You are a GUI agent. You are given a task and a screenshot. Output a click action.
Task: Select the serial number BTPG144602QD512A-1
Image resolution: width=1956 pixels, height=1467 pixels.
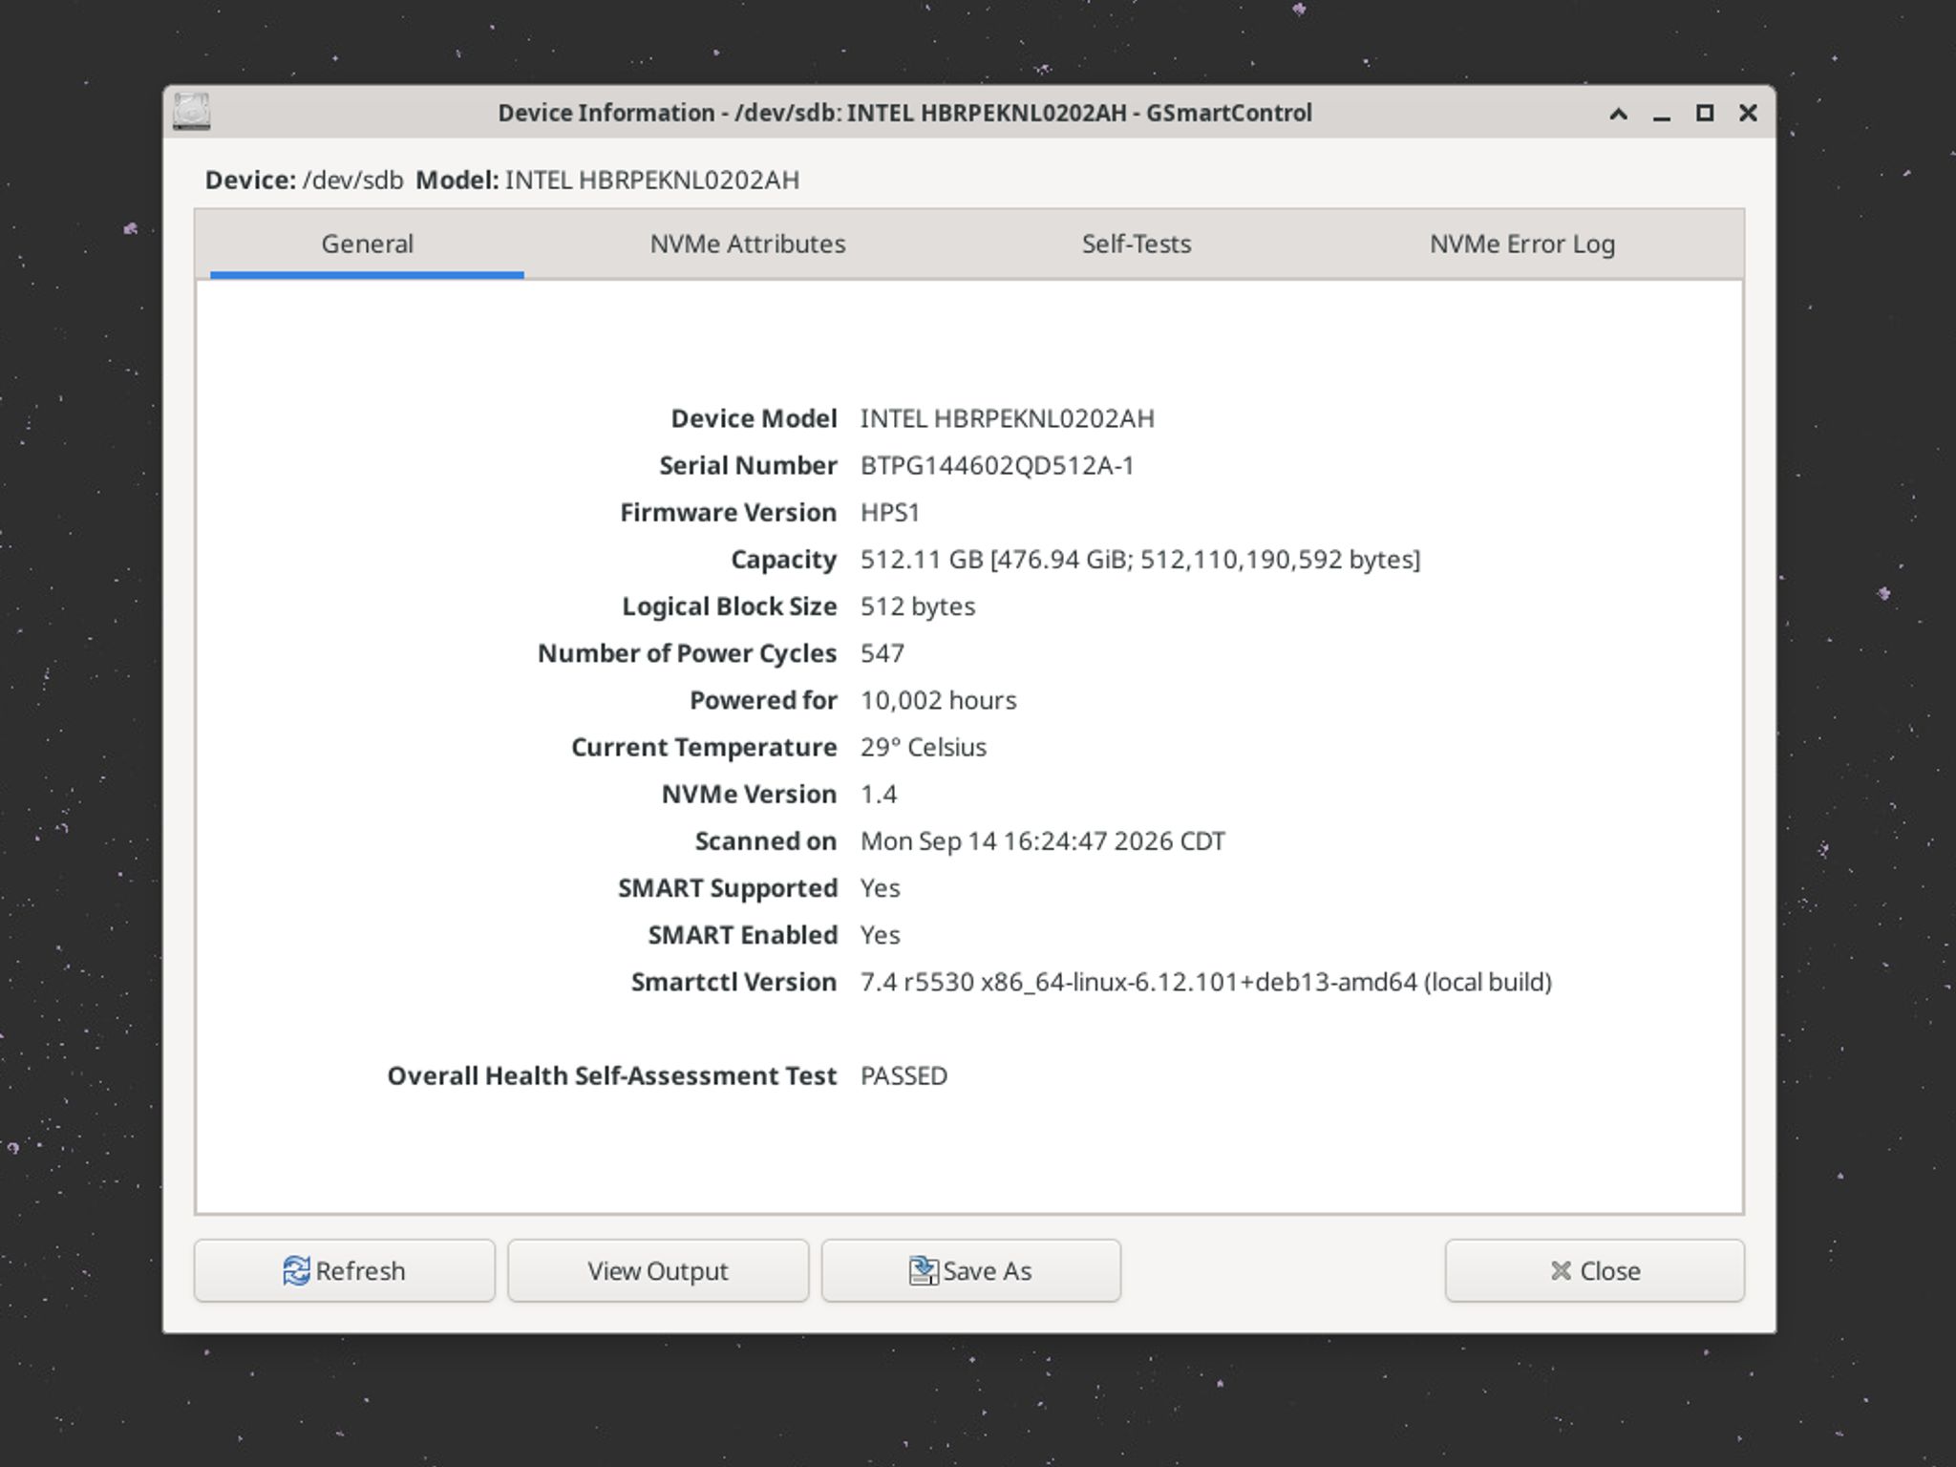pyautogui.click(x=997, y=466)
